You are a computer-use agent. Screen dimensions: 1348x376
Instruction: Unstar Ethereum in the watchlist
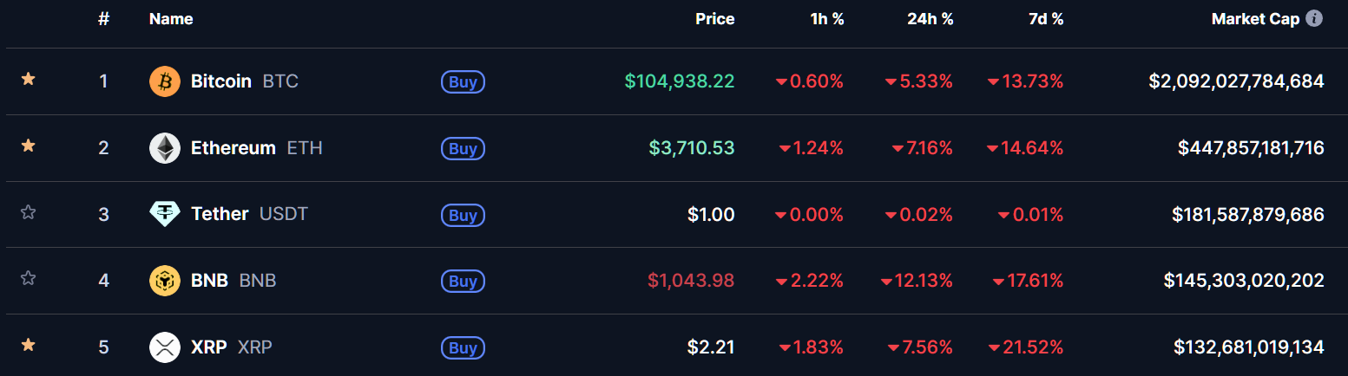[28, 146]
